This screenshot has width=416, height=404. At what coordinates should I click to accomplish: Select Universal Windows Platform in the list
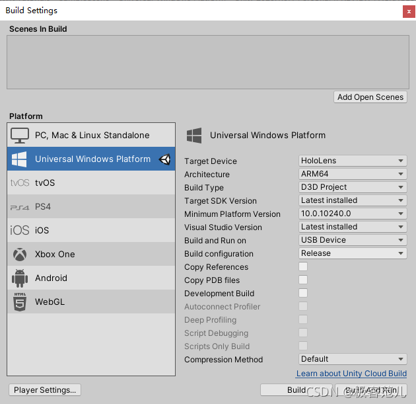point(91,159)
